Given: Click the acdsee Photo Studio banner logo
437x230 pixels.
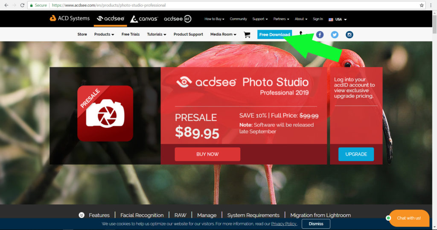Looking at the screenshot, I should tap(242, 86).
